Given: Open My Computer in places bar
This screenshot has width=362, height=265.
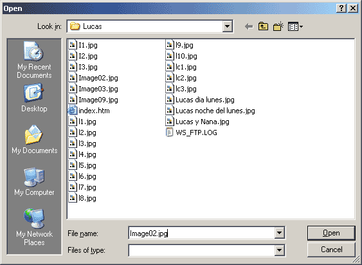Looking at the screenshot, I should coord(34,181).
